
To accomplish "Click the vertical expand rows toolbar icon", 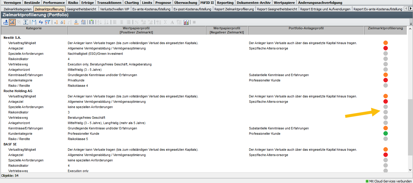I will coord(26,22).
